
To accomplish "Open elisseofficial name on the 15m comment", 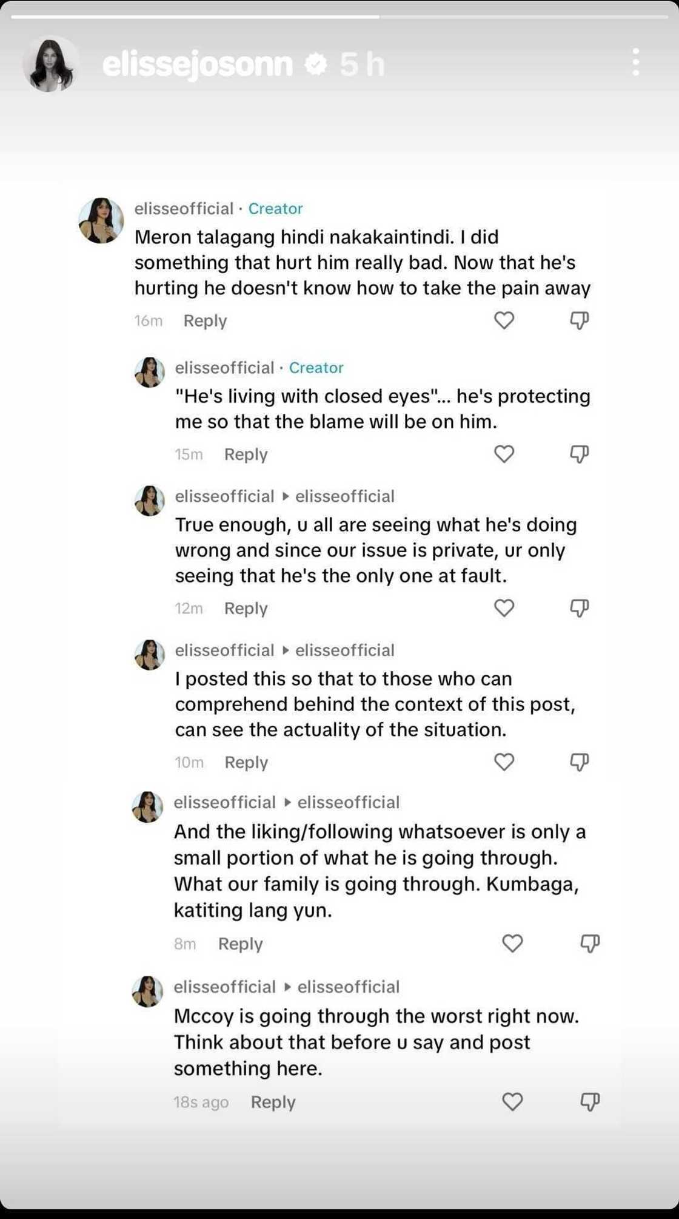I will (224, 368).
